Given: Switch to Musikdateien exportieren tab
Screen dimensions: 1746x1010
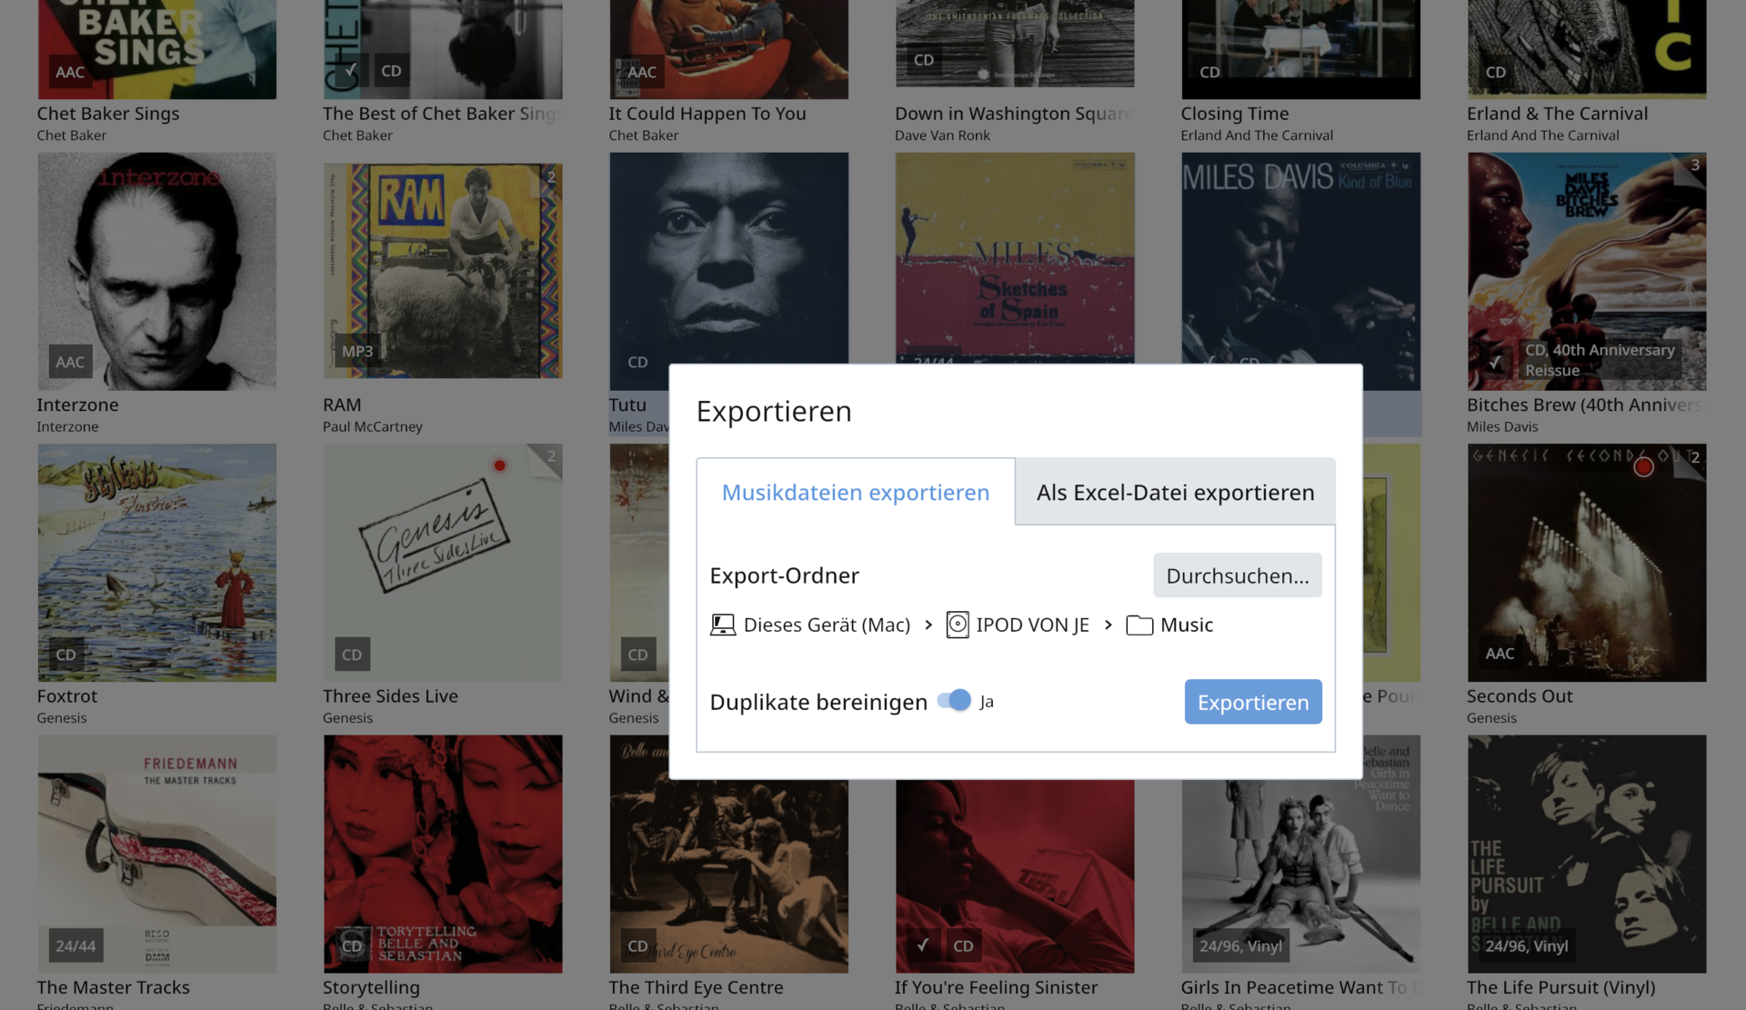Looking at the screenshot, I should tap(855, 492).
